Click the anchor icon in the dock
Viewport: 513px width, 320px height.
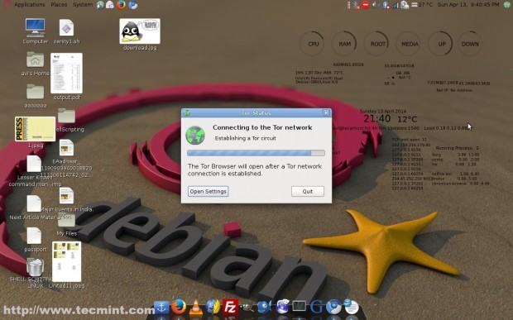coord(161,308)
